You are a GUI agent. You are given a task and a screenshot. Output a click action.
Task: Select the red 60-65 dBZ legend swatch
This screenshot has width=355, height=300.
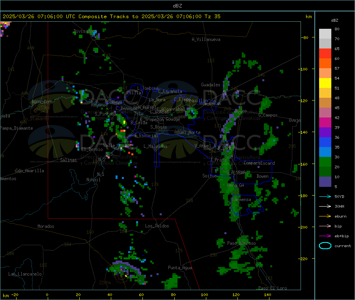(x=325, y=54)
